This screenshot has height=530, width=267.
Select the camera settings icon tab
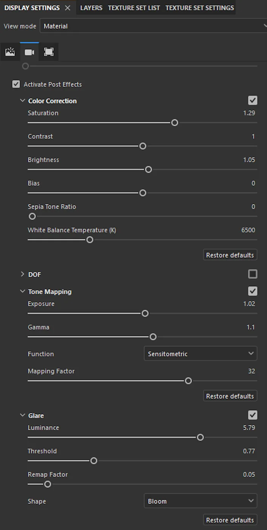(29, 52)
